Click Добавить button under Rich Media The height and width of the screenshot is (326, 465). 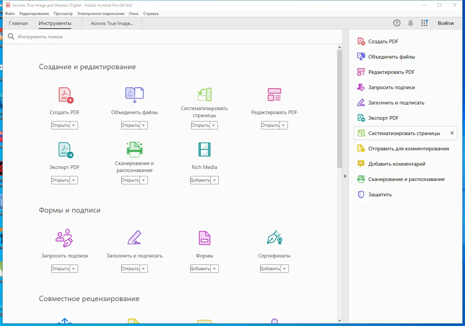200,180
